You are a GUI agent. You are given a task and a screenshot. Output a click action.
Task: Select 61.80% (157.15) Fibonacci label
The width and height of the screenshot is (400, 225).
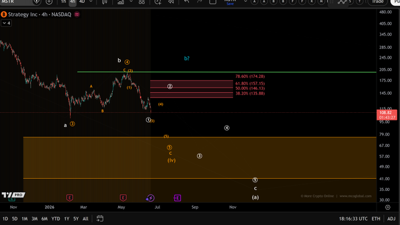[250, 83]
